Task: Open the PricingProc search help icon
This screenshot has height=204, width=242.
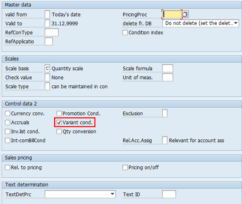Action: (x=185, y=14)
